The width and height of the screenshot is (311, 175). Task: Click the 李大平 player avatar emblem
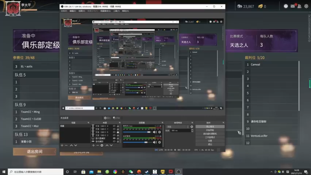(x=13, y=8)
